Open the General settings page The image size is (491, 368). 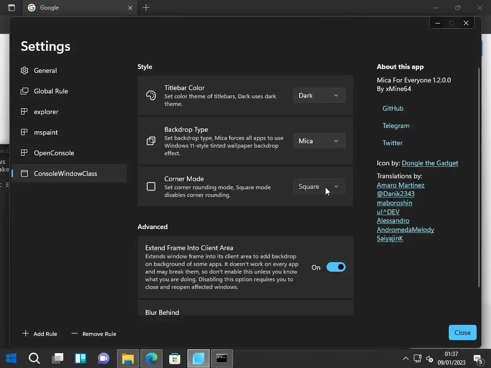[70, 70]
